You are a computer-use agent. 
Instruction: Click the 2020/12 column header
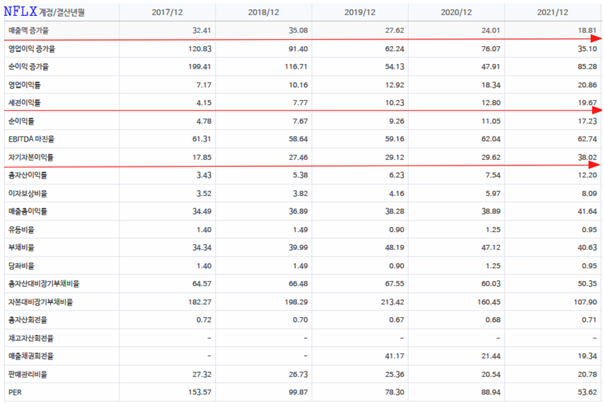pos(456,13)
